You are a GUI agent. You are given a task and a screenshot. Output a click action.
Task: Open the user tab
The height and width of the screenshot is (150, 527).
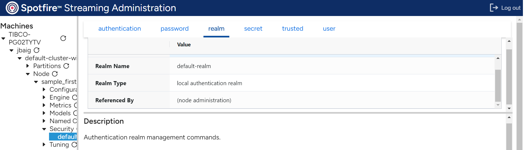coord(329,28)
